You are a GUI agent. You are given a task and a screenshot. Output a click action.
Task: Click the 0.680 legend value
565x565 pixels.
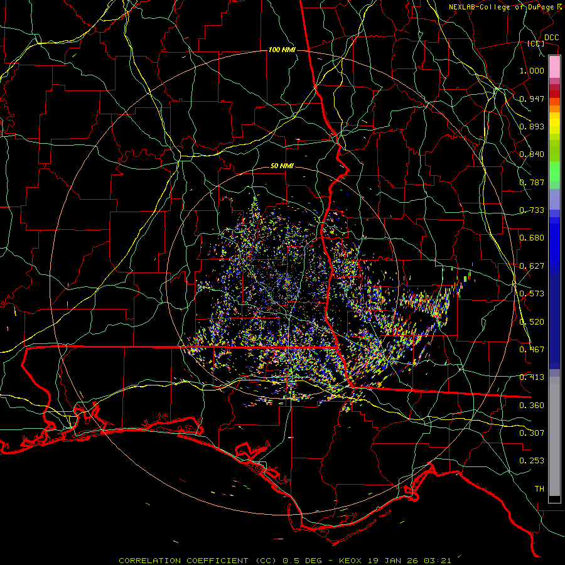[532, 238]
